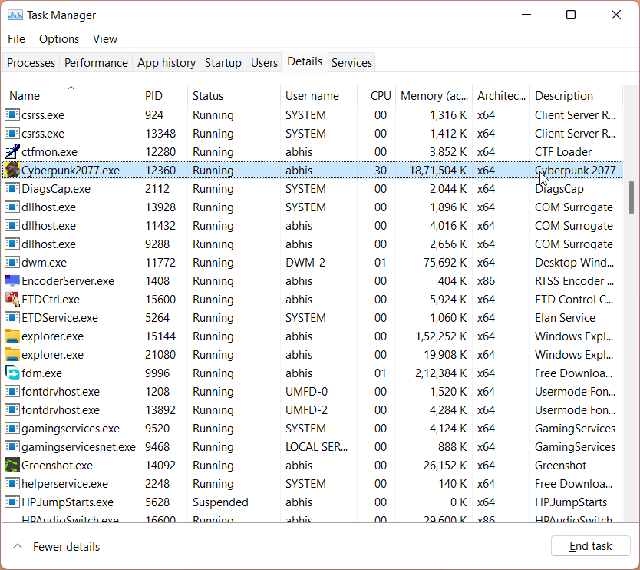Click the icon of dllhost.exe PID 13928

[12, 207]
